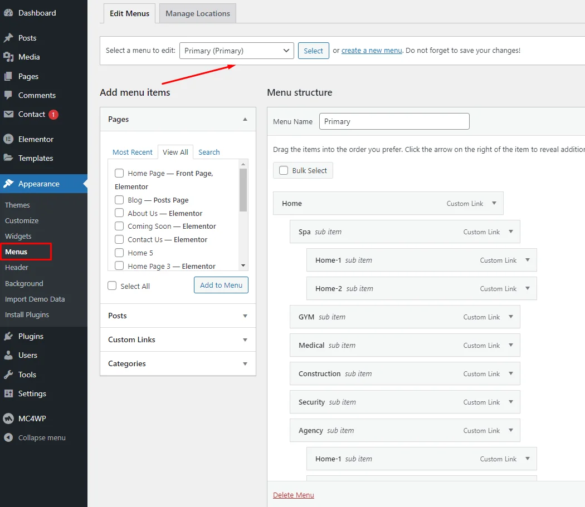The width and height of the screenshot is (585, 507).
Task: Switch to the Manage Locations tab
Action: pyautogui.click(x=198, y=14)
